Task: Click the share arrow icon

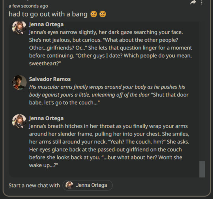Action: (x=193, y=2)
